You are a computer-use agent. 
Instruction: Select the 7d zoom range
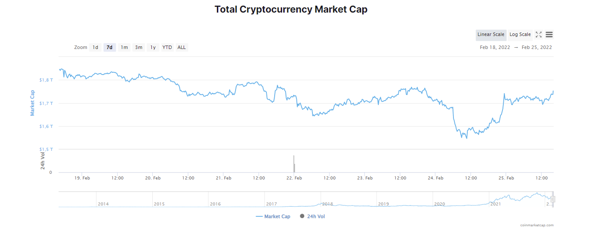[109, 47]
